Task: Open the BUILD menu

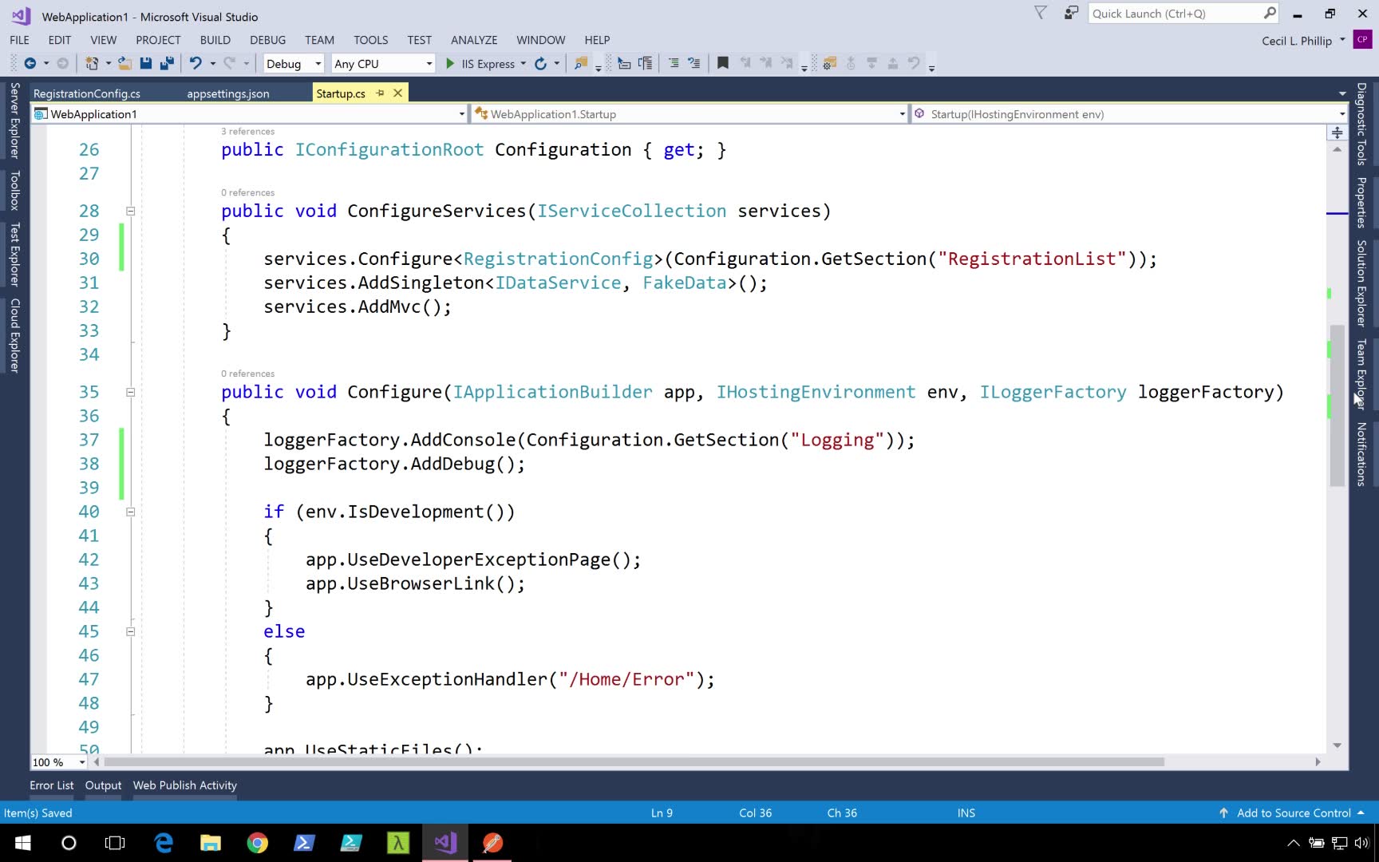Action: coord(215,40)
